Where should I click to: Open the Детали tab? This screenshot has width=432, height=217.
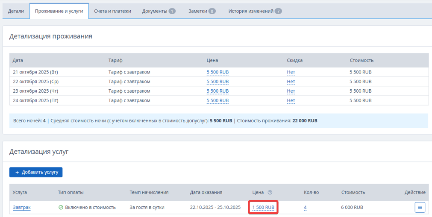point(16,11)
